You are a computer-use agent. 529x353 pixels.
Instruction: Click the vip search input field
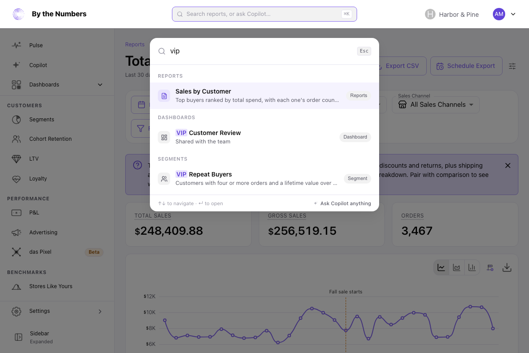[x=261, y=51]
